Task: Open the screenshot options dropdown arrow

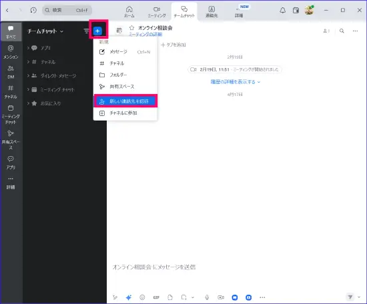Action: coord(193,297)
